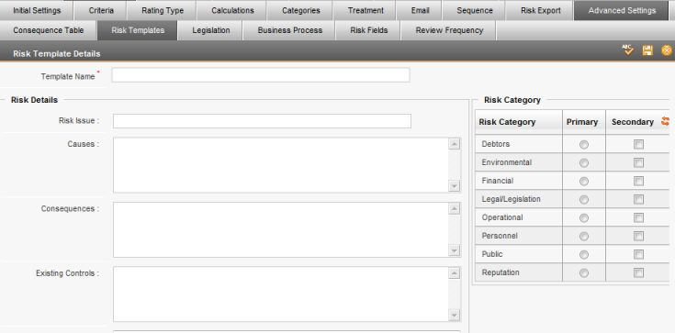
Task: Open the Business Process sub-tab
Action: tap(289, 30)
